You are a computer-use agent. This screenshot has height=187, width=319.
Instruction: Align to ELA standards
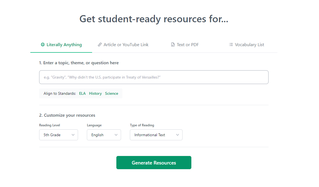click(x=82, y=93)
